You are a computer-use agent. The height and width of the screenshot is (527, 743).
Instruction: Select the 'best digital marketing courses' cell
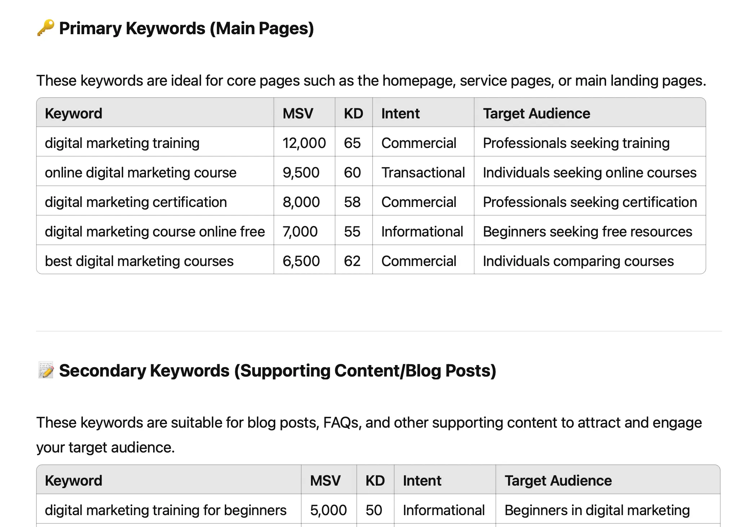(x=139, y=261)
